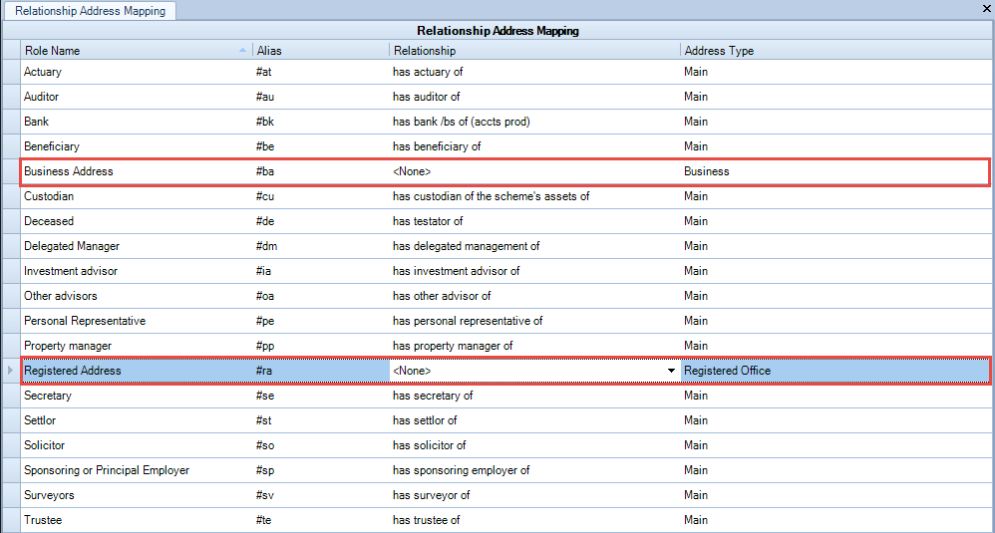Select the Property manager role cell
The height and width of the screenshot is (533, 995).
(136, 346)
